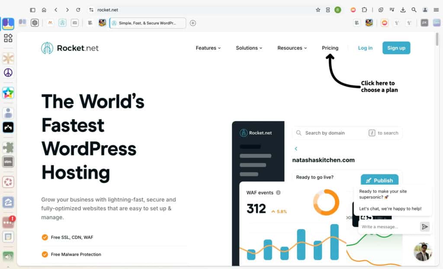Screen dimensions: 443x269
Task: Expand the Features dropdown menu
Action: point(208,48)
